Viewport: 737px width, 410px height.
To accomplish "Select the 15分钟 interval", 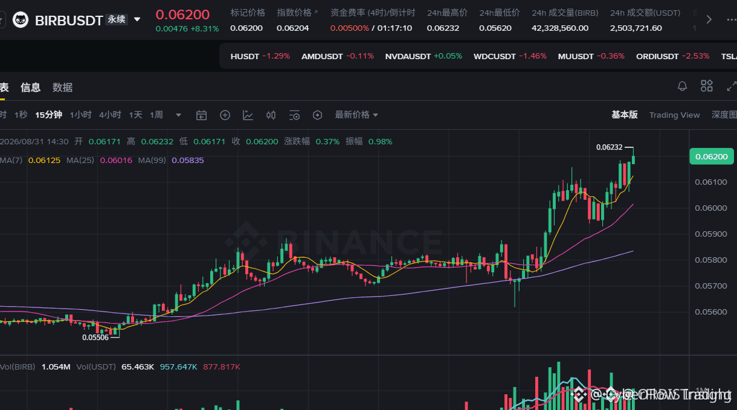I will tap(48, 115).
